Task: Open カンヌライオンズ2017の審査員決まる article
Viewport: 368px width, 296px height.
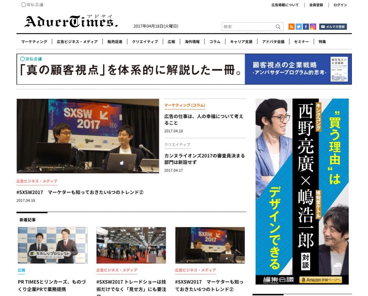Action: 204,159
